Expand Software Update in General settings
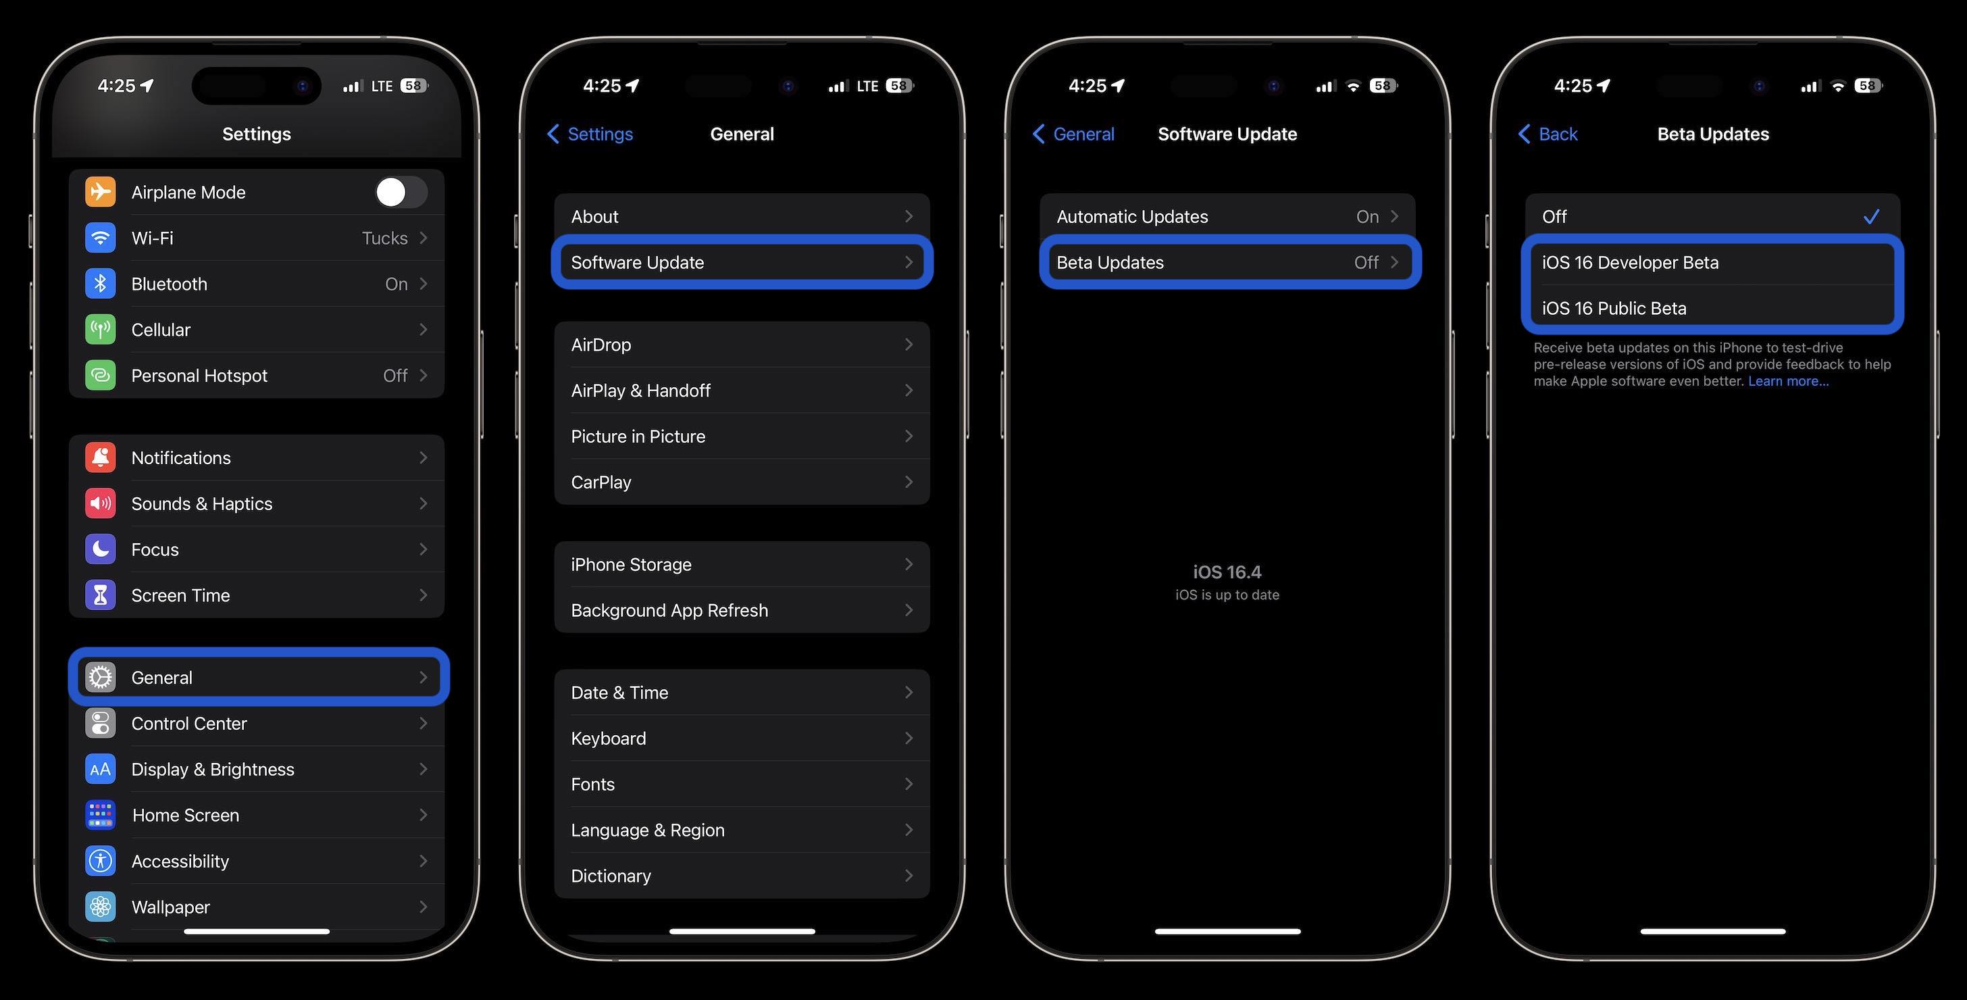Screen dimensions: 1967x1000 [x=742, y=263]
